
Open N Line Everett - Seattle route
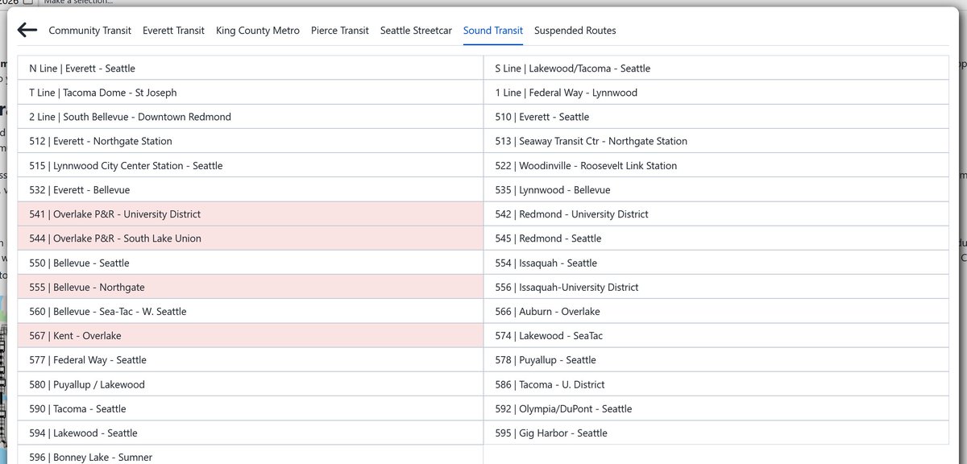click(x=250, y=68)
